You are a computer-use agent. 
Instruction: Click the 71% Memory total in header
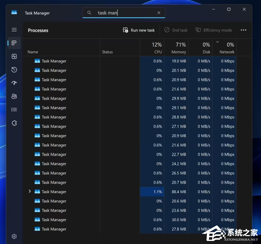(x=181, y=45)
